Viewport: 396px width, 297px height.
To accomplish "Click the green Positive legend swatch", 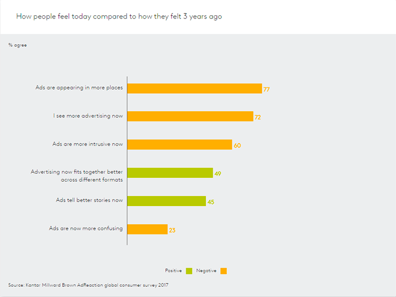I will [190, 271].
